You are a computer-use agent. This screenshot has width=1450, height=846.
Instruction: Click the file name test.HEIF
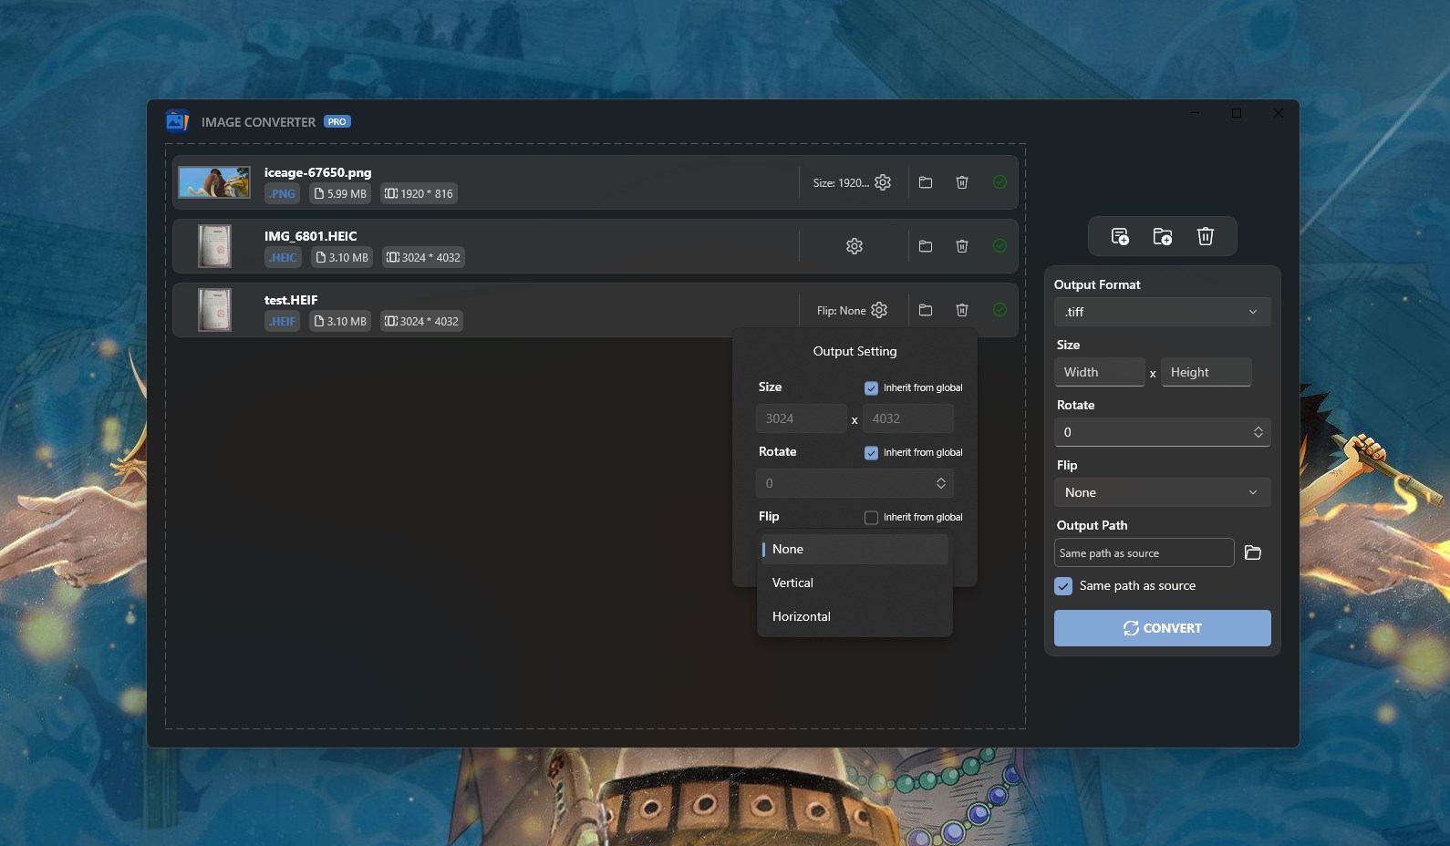click(291, 300)
